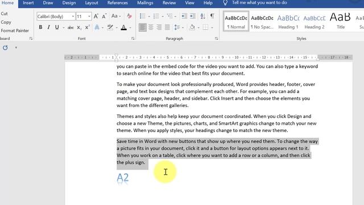
Task: Expand highlight color dropdown arrow
Action: [117, 28]
